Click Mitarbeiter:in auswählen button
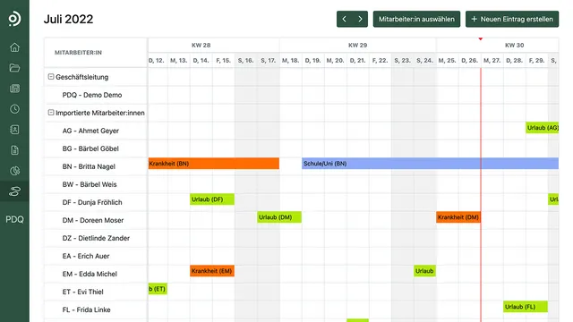 (x=416, y=19)
